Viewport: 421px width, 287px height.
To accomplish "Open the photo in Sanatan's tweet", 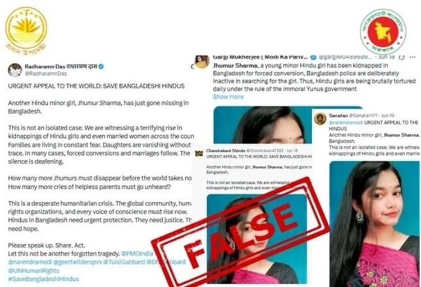I will pyautogui.click(x=375, y=224).
